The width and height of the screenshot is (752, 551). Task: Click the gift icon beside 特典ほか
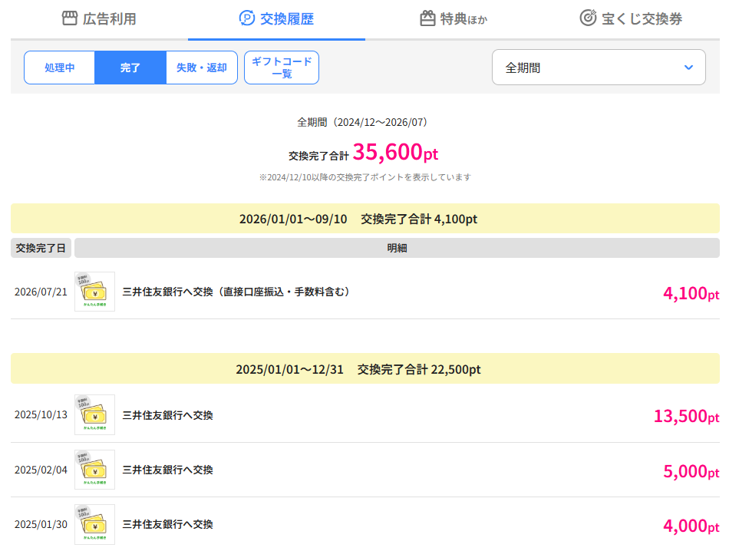pyautogui.click(x=427, y=18)
